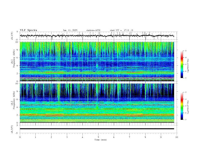Click the "Time (min)" axis label
The height and width of the screenshot is (154, 199).
(x=101, y=140)
